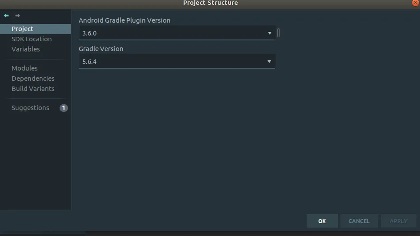Go to the Modules section
The image size is (420, 236).
tap(24, 68)
